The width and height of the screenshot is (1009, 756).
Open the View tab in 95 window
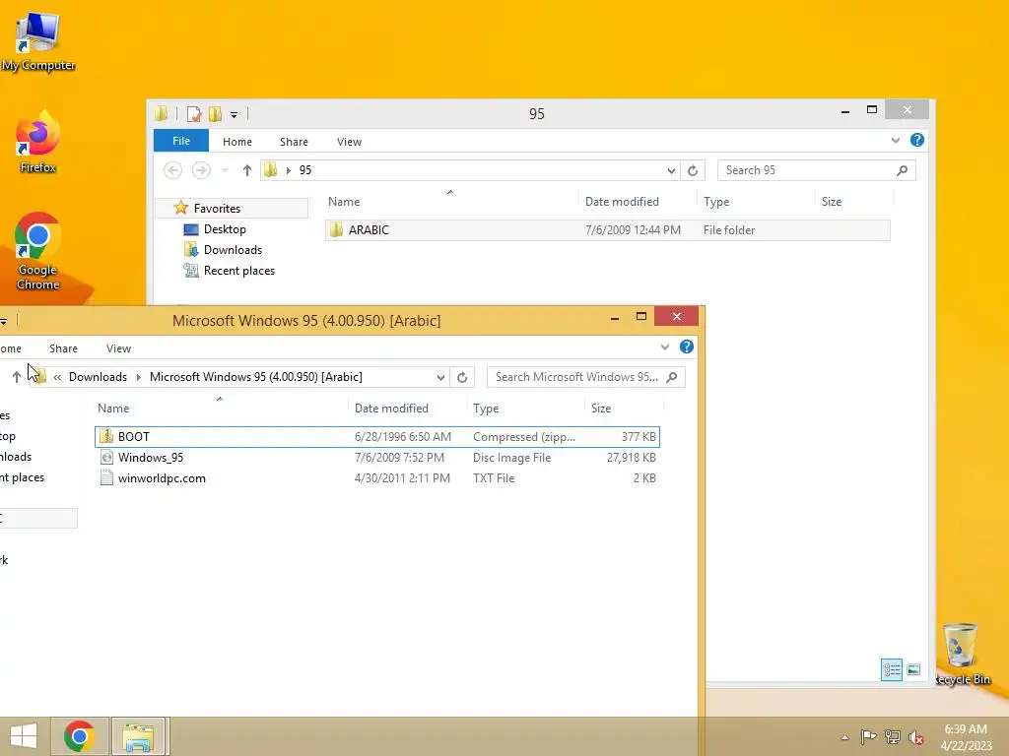coord(349,142)
